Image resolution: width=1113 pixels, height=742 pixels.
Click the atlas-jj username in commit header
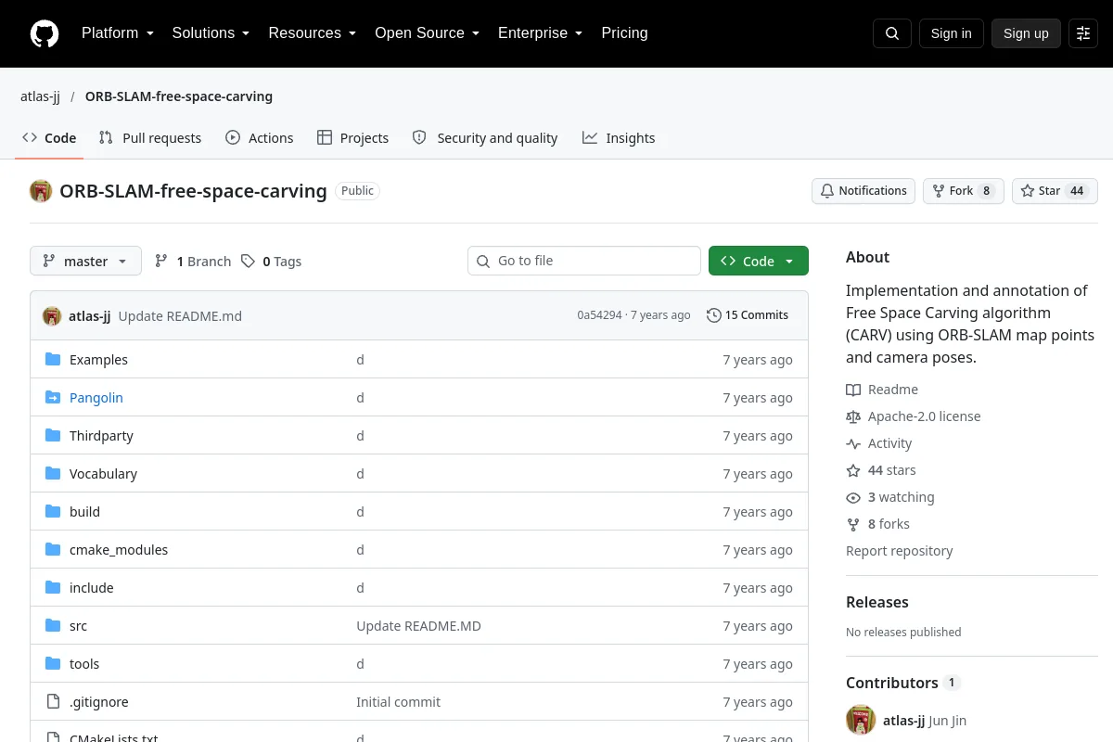(89, 316)
